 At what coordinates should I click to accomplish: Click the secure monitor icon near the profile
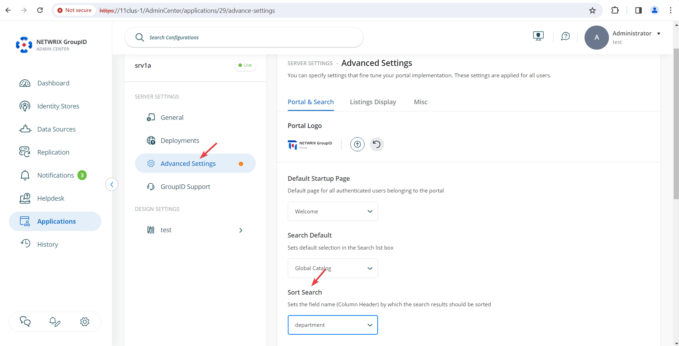tap(538, 35)
